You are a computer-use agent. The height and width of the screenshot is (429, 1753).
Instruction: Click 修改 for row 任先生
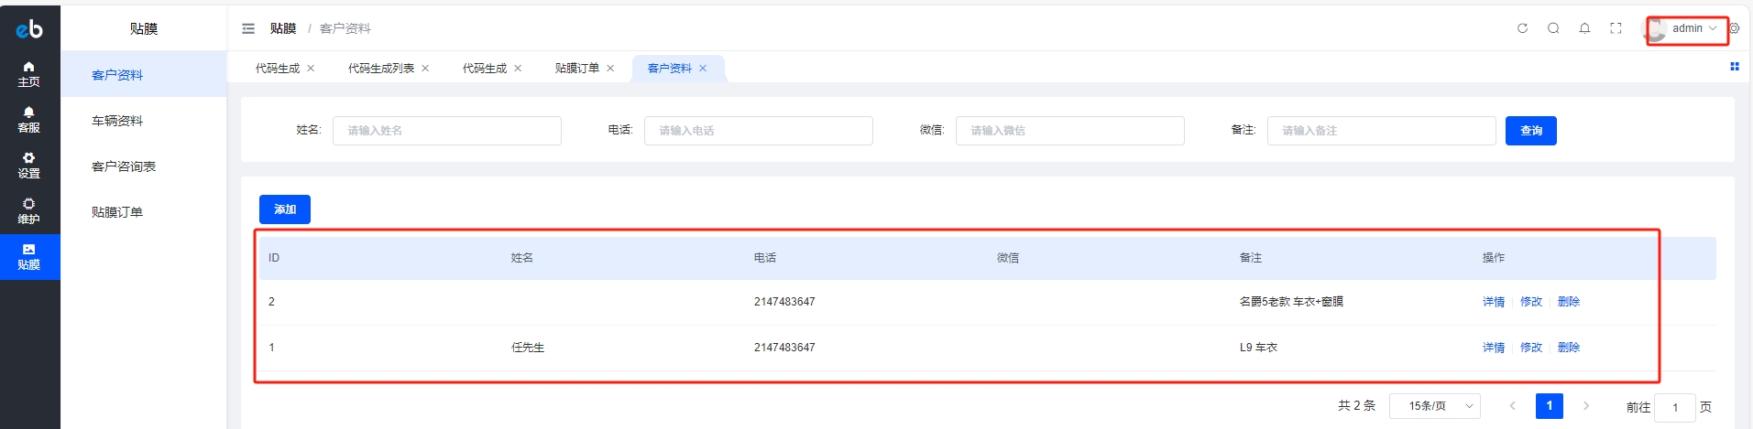(1531, 348)
